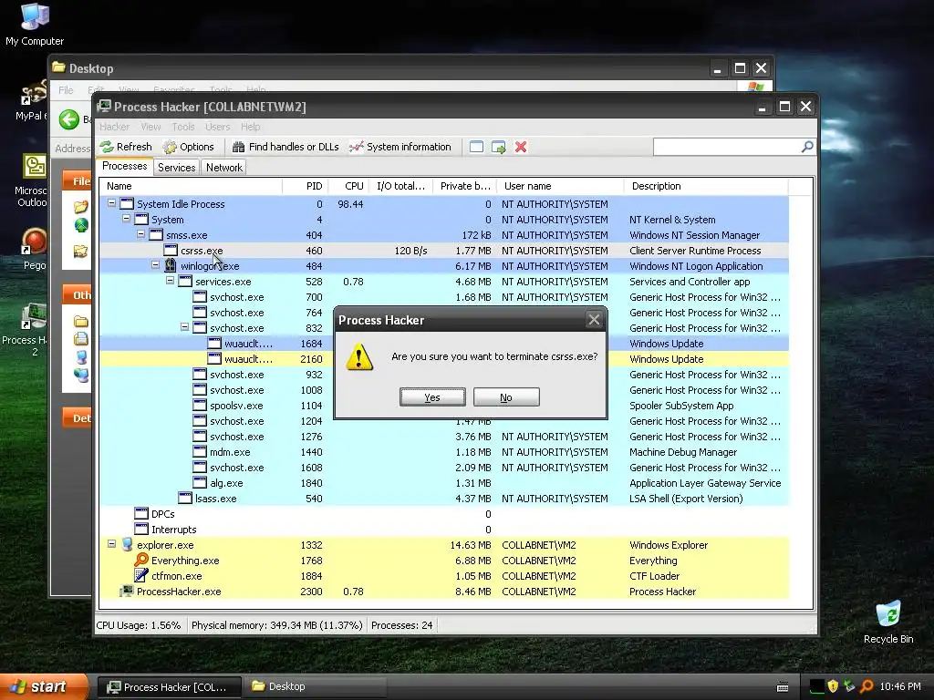Open the View menu in Process Hacker

click(150, 127)
